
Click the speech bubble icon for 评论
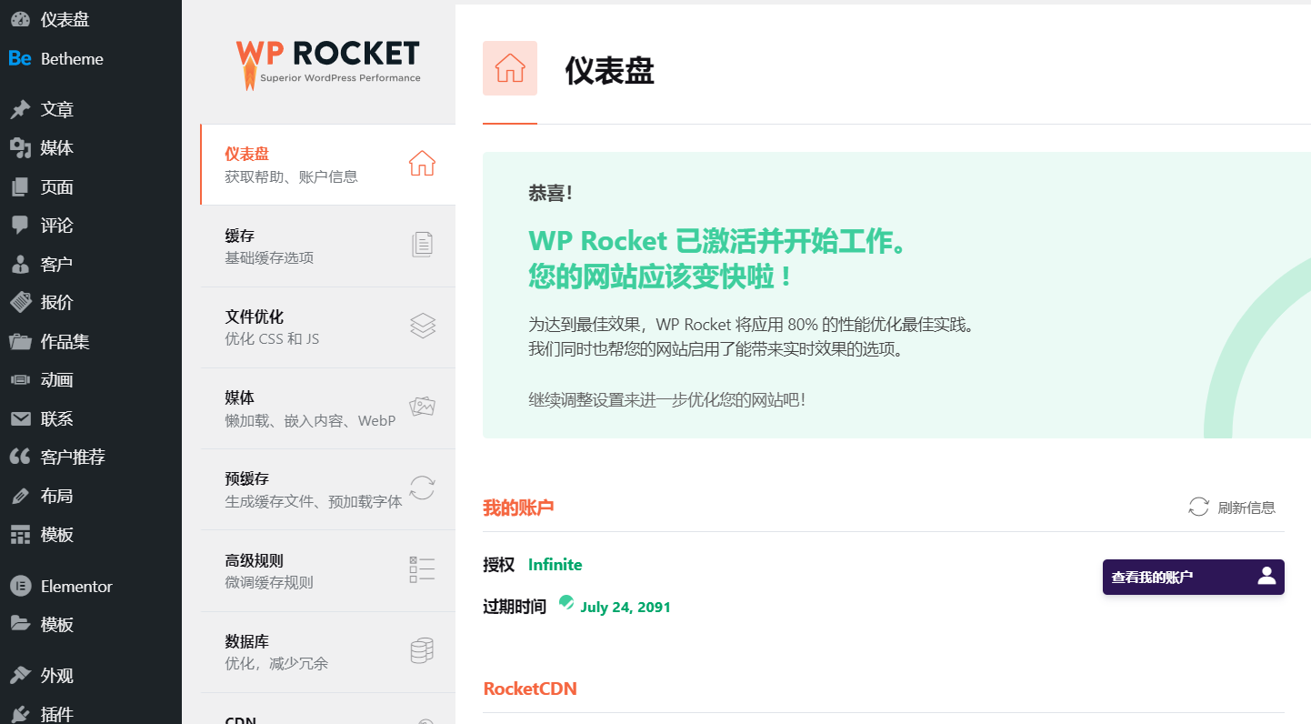pyautogui.click(x=20, y=226)
